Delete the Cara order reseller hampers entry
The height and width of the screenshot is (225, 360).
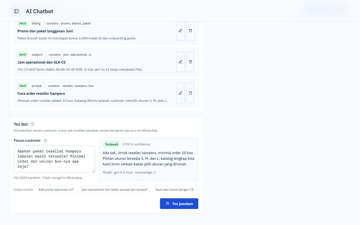[x=190, y=93]
